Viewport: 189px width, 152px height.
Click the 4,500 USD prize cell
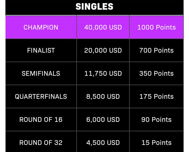point(103,143)
